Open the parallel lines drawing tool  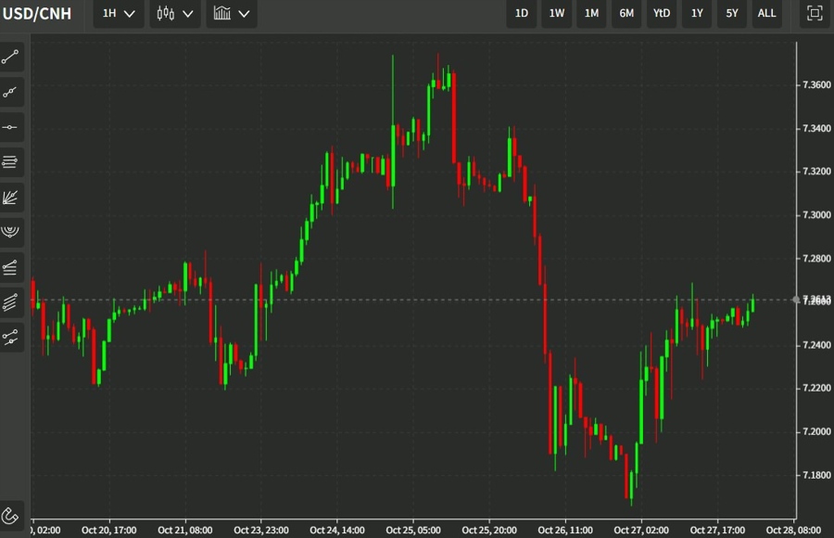[11, 161]
